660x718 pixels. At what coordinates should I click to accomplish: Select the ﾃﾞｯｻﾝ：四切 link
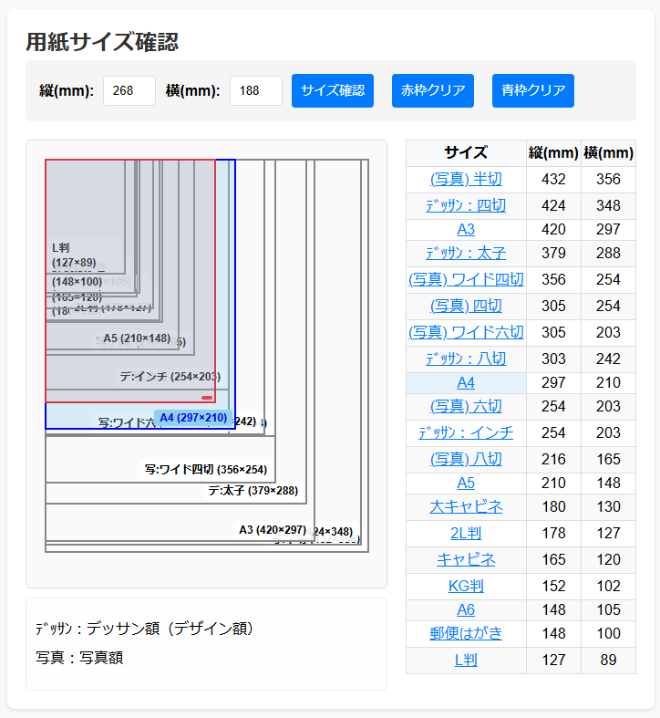coord(466,205)
